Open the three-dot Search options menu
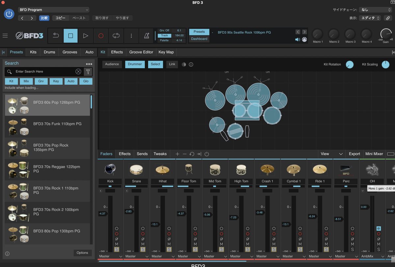395x267 pixels. pyautogui.click(x=89, y=64)
